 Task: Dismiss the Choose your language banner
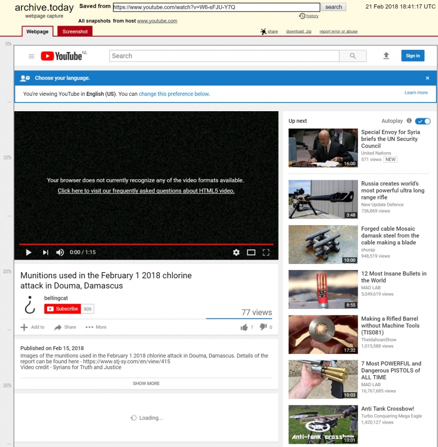(x=428, y=78)
